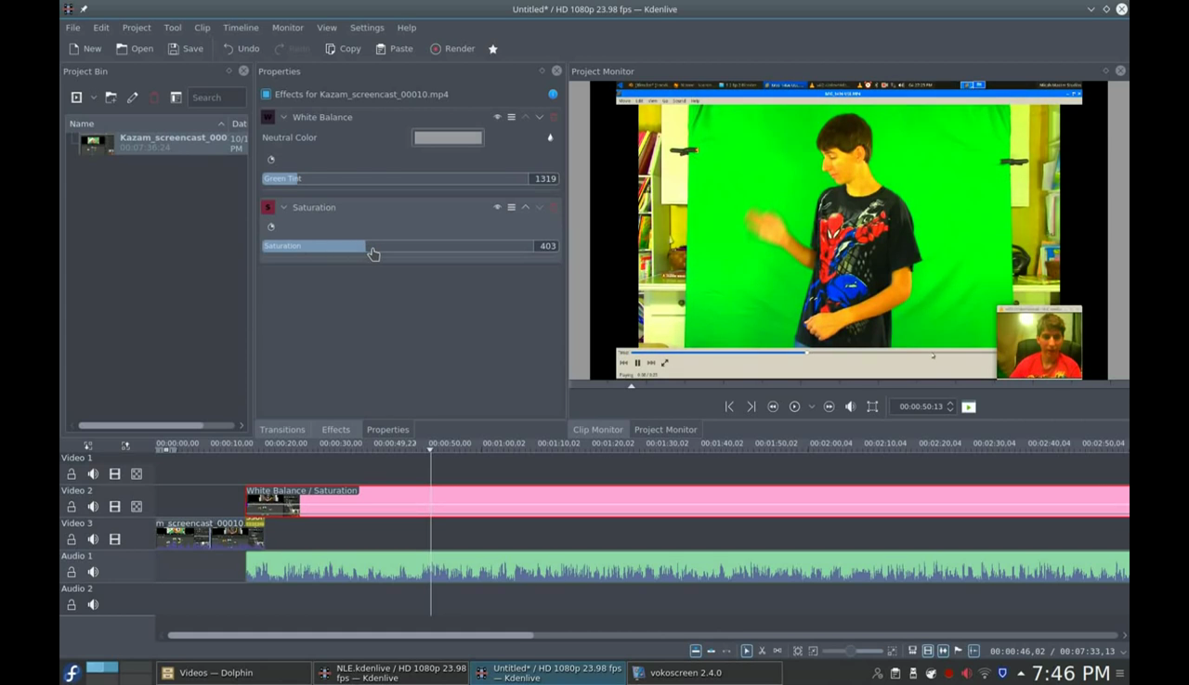Click the Paste toolbar button

(394, 48)
